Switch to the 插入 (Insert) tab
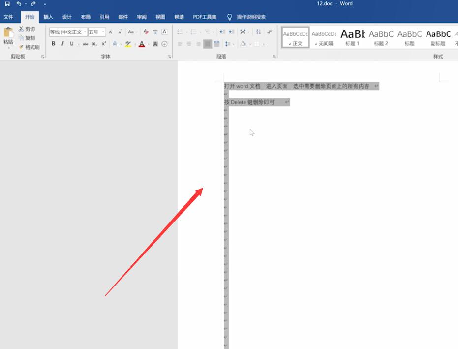Image resolution: width=458 pixels, height=349 pixels. point(48,17)
